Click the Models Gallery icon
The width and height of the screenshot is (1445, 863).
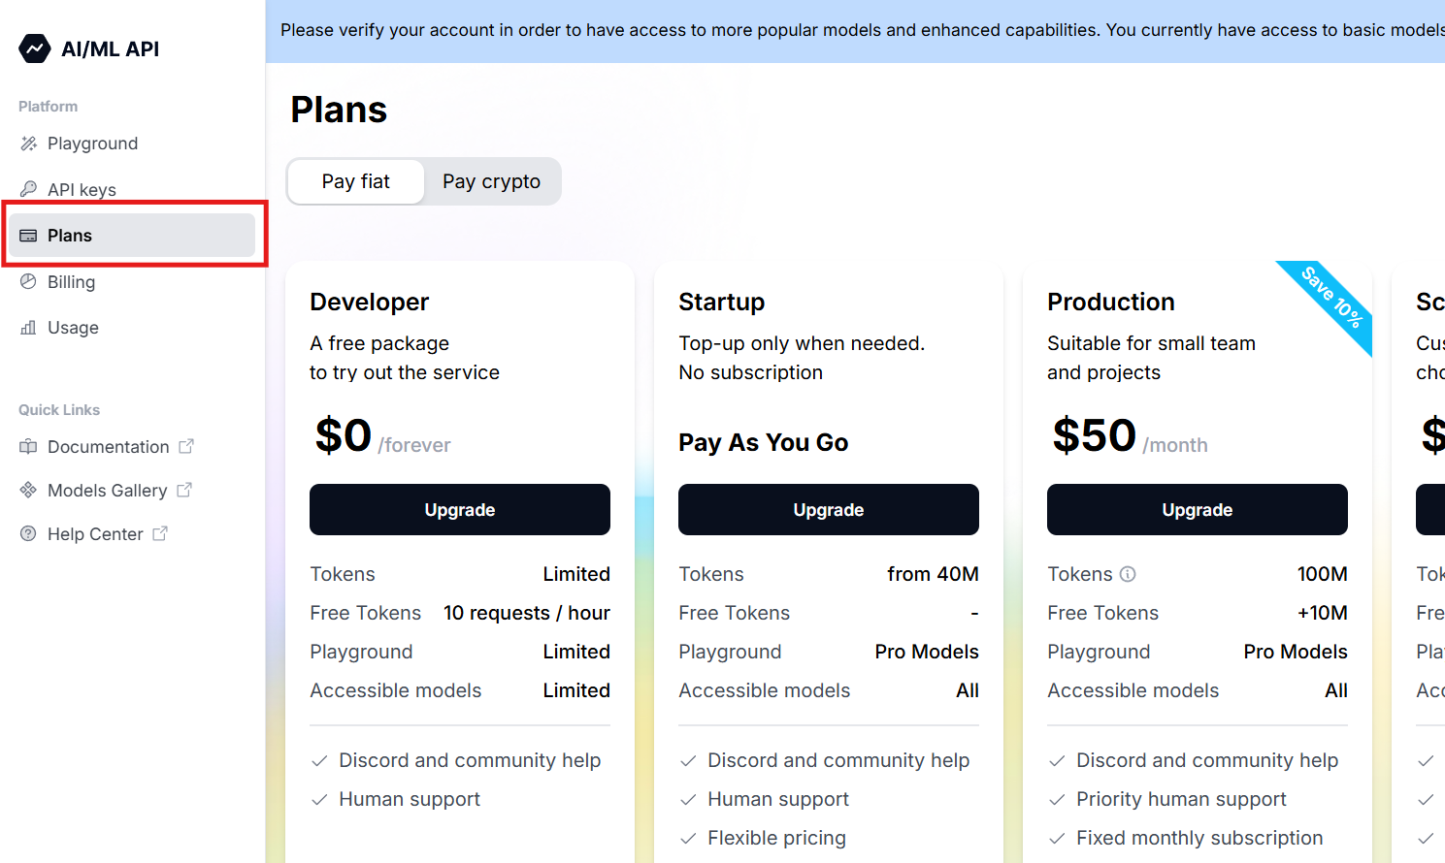(28, 491)
